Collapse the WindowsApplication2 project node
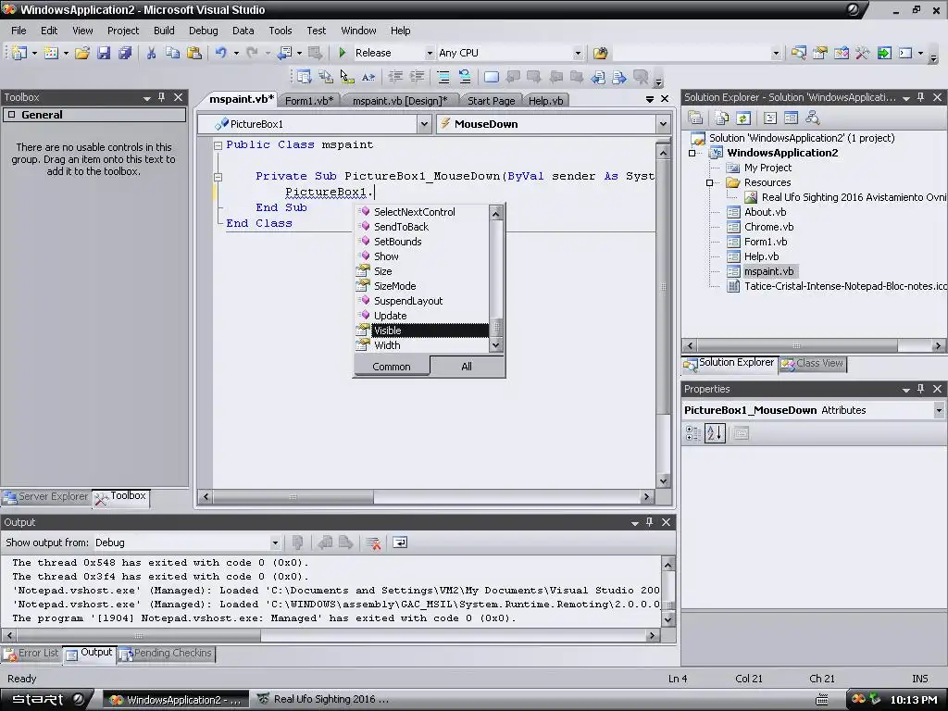The height and width of the screenshot is (711, 948). [x=692, y=153]
